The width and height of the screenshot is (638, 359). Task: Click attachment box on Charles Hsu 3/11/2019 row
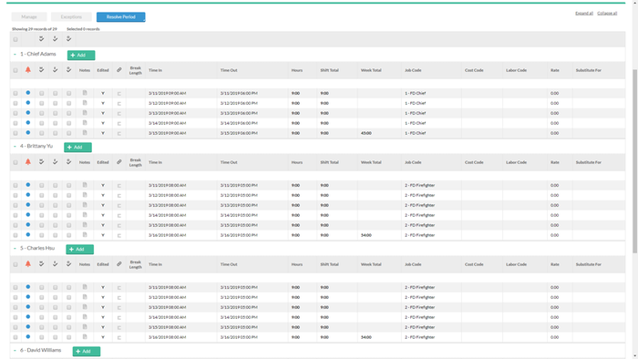click(x=119, y=287)
